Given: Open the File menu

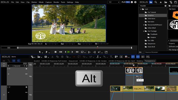Looking at the screenshot, I should point(13,2).
